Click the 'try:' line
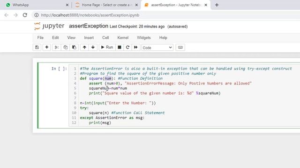The height and width of the screenshot is (168, 300). click(x=84, y=108)
